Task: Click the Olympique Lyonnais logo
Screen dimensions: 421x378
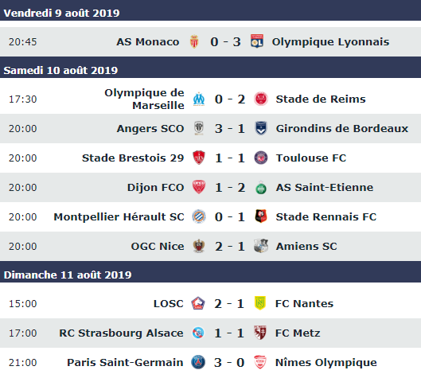Action: 257,41
